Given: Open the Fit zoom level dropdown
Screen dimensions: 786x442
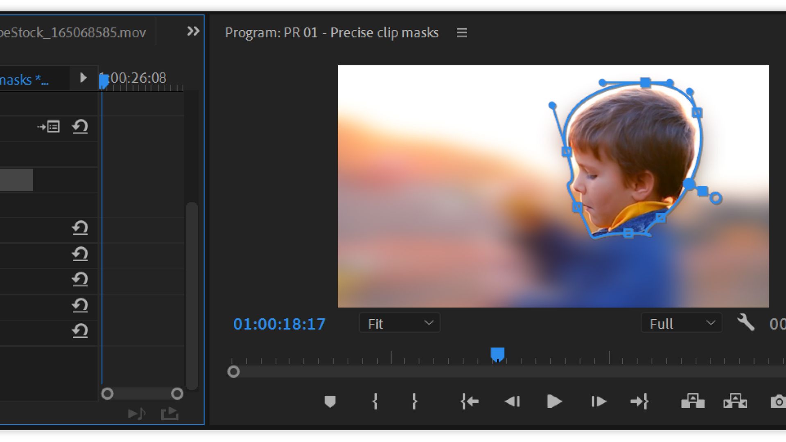Looking at the screenshot, I should coord(400,323).
